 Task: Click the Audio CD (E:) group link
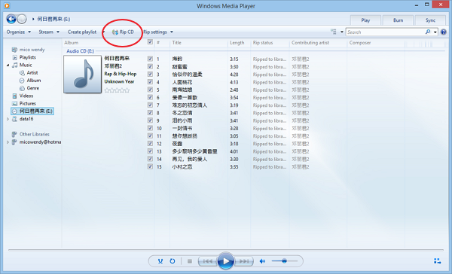[x=80, y=51]
